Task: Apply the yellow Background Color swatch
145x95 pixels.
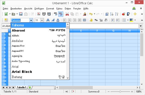Action: click(x=131, y=20)
